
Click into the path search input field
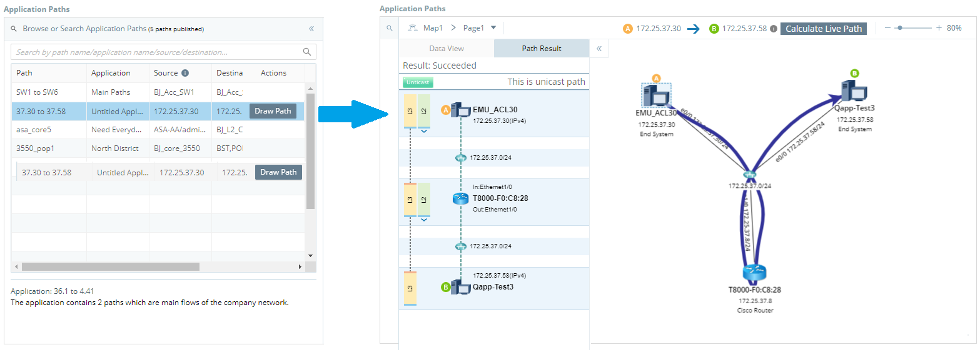(x=156, y=52)
